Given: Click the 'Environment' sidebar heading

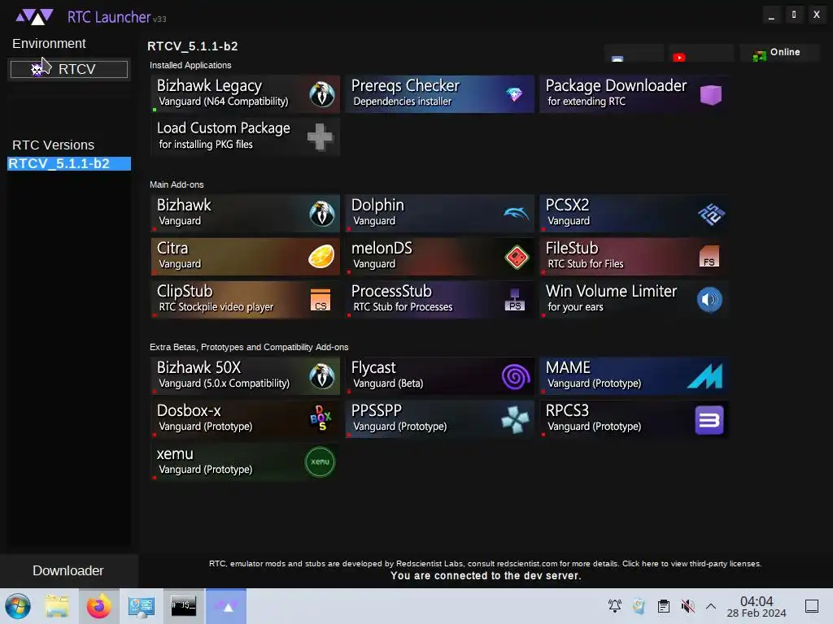Looking at the screenshot, I should (49, 44).
